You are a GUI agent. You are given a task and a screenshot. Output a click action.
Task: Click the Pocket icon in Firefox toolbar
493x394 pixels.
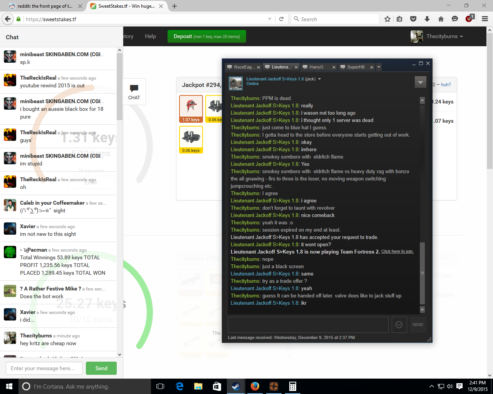point(413,19)
